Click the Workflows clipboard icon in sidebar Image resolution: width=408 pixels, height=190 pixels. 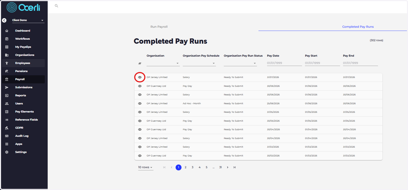tap(7, 39)
